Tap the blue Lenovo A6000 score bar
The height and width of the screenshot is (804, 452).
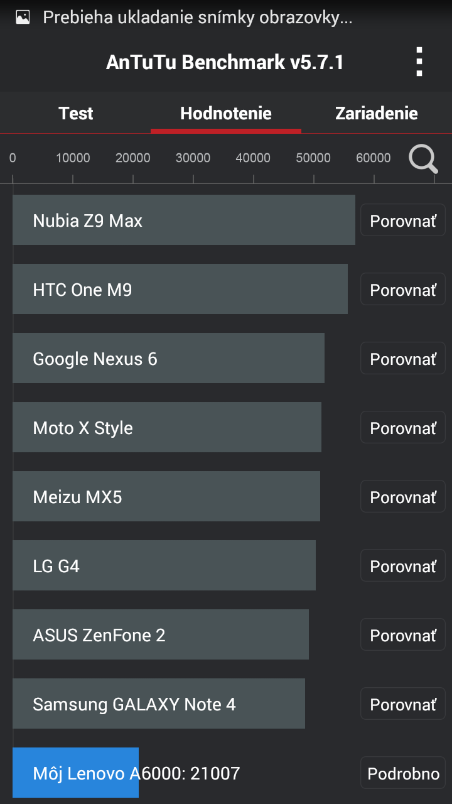[x=75, y=773]
